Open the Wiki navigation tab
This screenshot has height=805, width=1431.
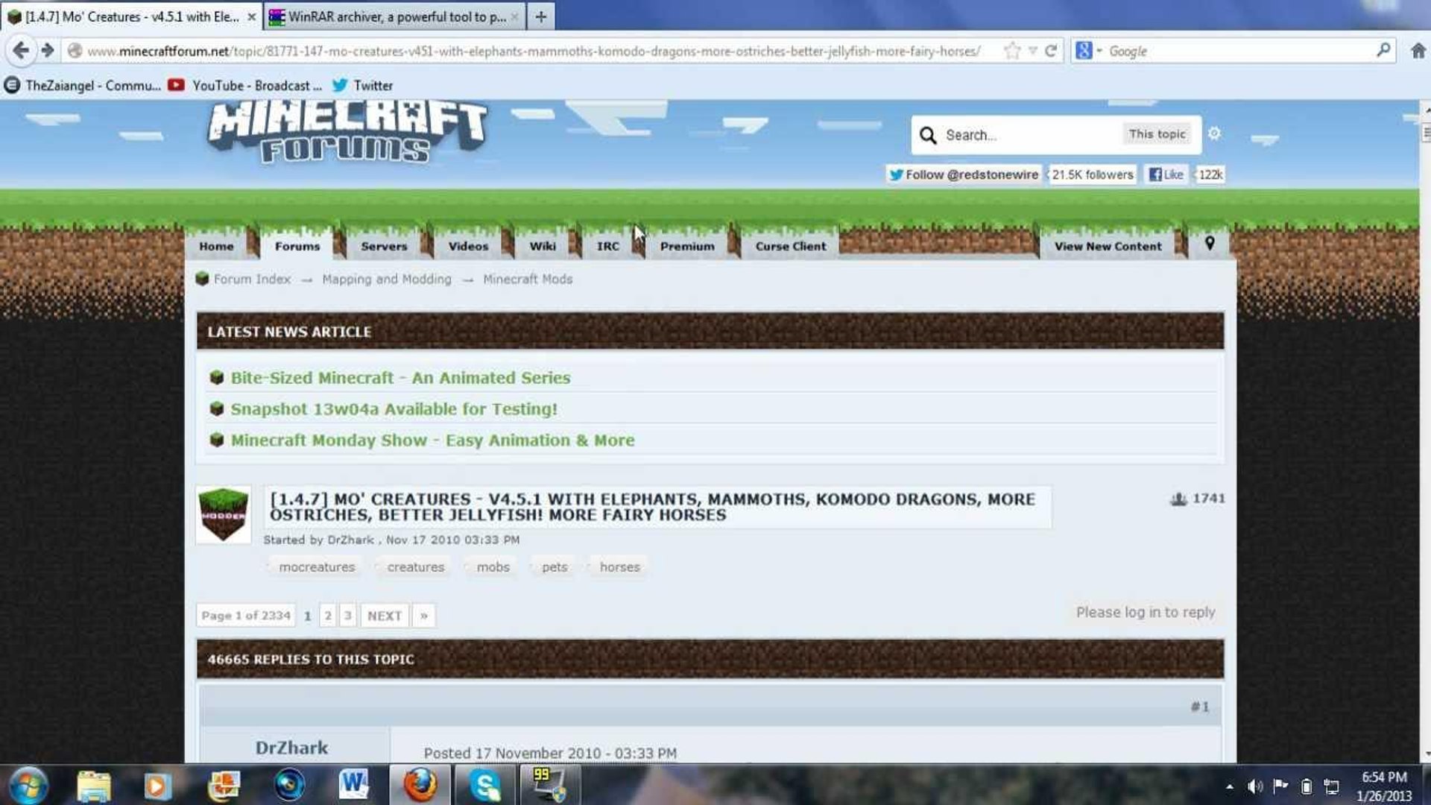(543, 246)
